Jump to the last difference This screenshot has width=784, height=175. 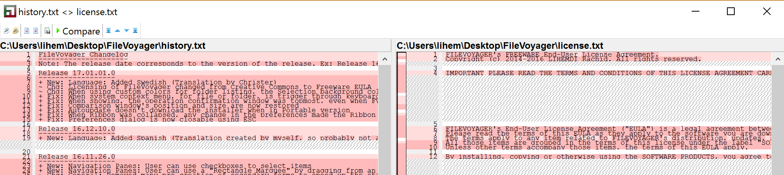pos(135,31)
